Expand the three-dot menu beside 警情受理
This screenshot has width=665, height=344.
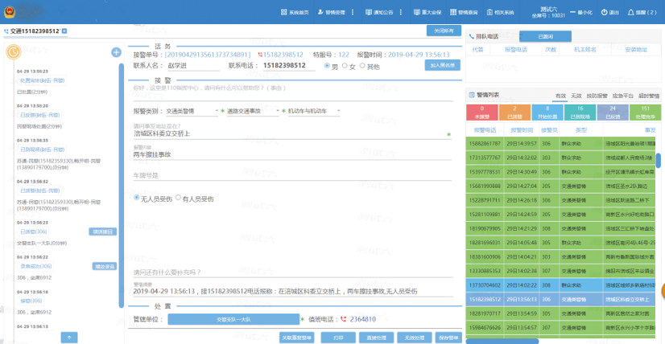(x=353, y=12)
